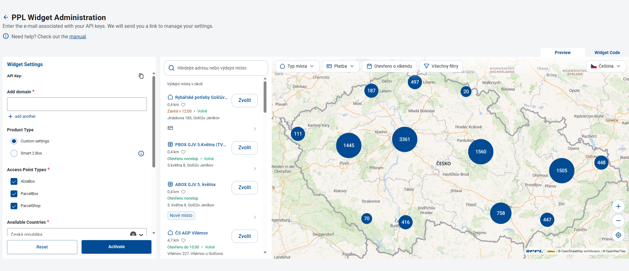Go back using the arrow beside the title
This screenshot has height=271, width=629.
tap(6, 17)
